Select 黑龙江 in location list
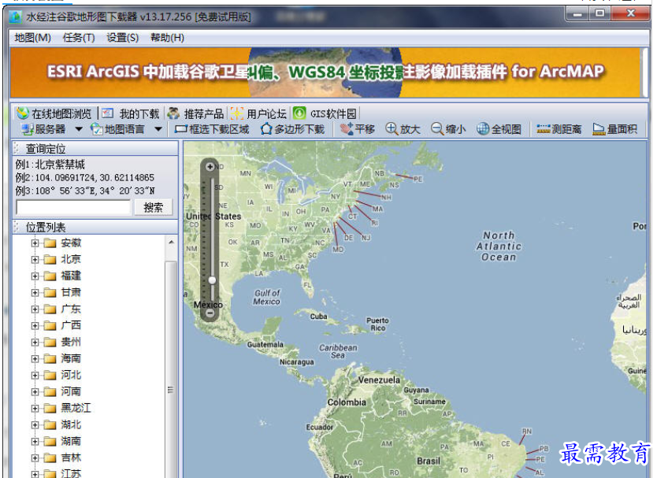Screen dimensions: 657x478 76,408
